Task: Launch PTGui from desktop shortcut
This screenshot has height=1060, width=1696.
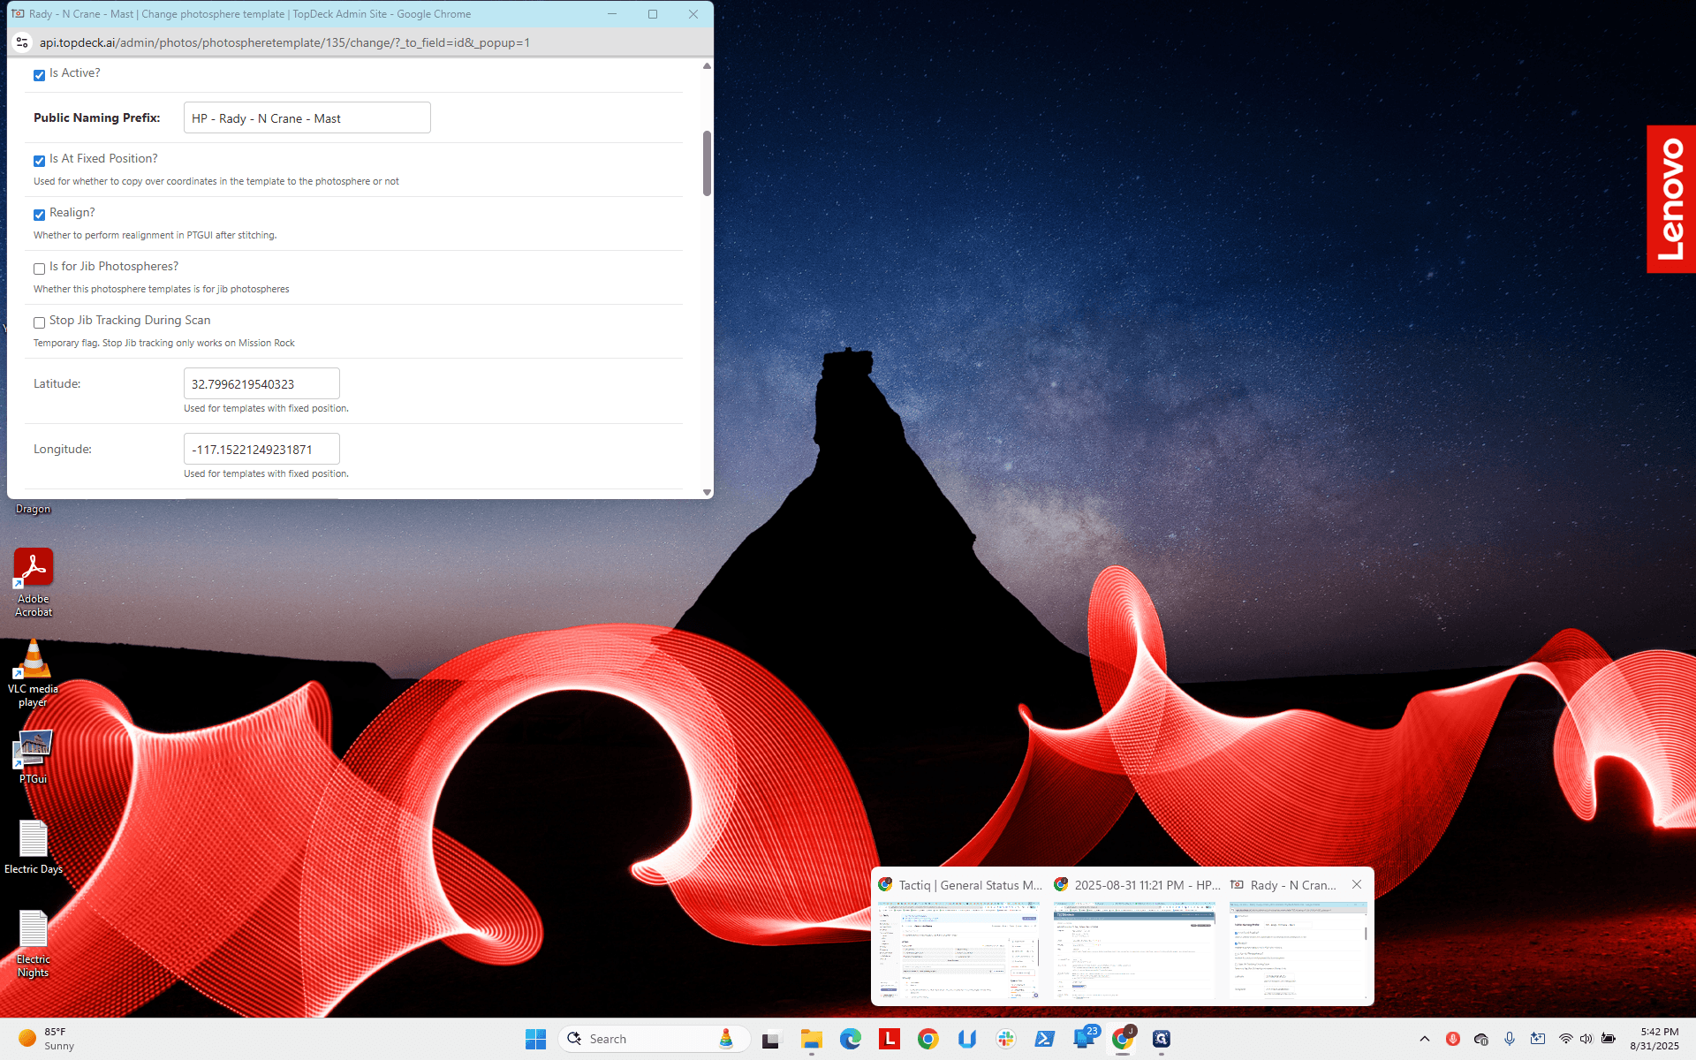Action: (x=34, y=757)
